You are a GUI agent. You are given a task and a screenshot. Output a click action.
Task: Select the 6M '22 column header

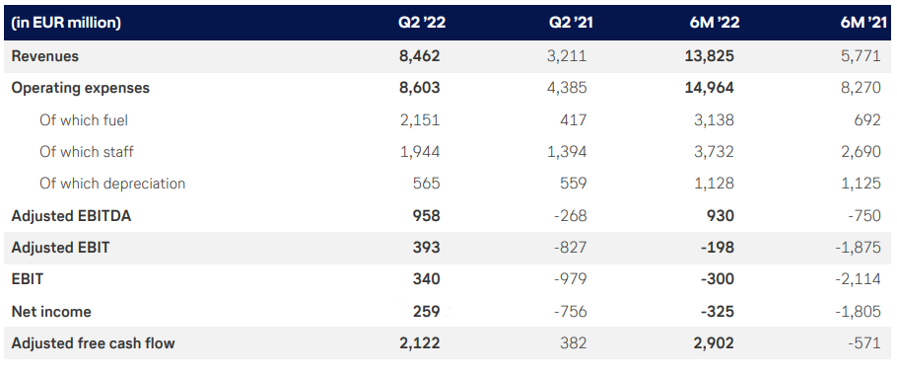point(714,23)
